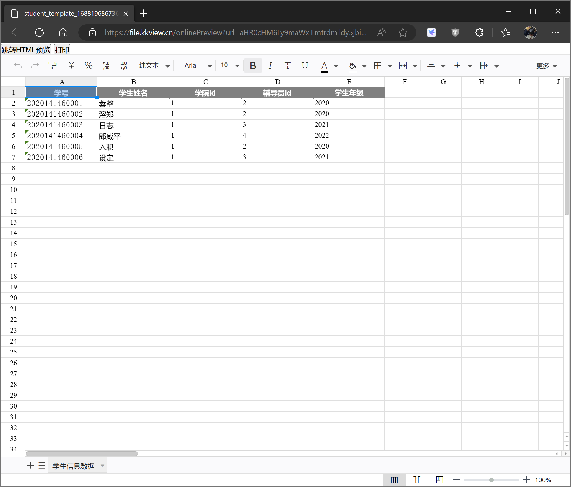The image size is (571, 487).
Task: Toggle underline text formatting
Action: (305, 66)
